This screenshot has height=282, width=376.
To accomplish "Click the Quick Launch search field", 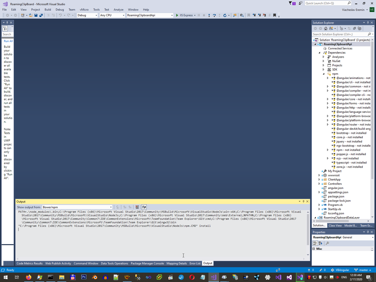I will click(328, 3).
